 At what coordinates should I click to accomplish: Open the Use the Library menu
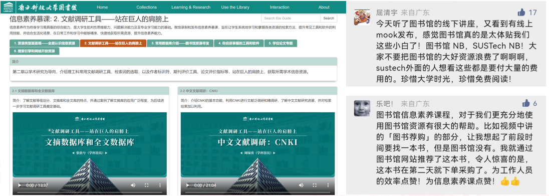(x=235, y=7)
